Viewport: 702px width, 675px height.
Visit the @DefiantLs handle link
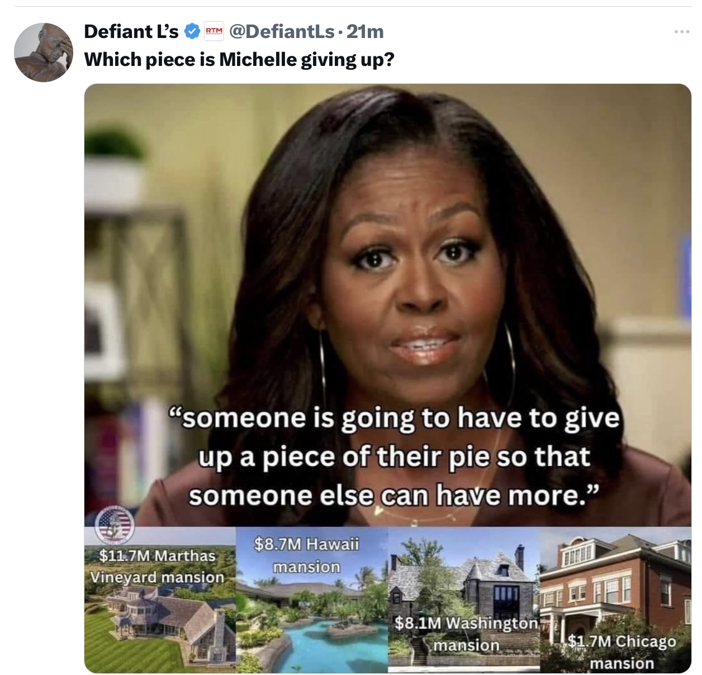pos(282,31)
